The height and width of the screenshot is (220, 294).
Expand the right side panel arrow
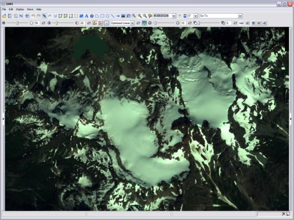(x=290, y=119)
